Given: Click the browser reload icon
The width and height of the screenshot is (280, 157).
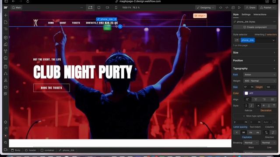Looking at the screenshot, I should tap(28, 1).
